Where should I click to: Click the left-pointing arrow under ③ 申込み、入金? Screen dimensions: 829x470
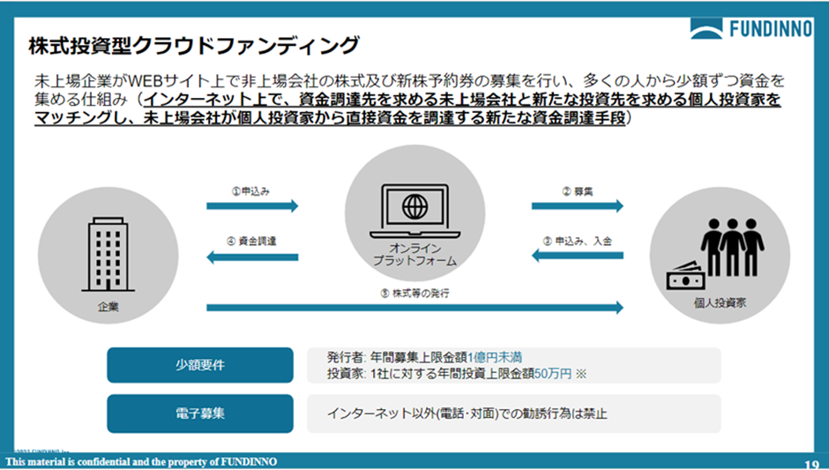[x=577, y=257]
